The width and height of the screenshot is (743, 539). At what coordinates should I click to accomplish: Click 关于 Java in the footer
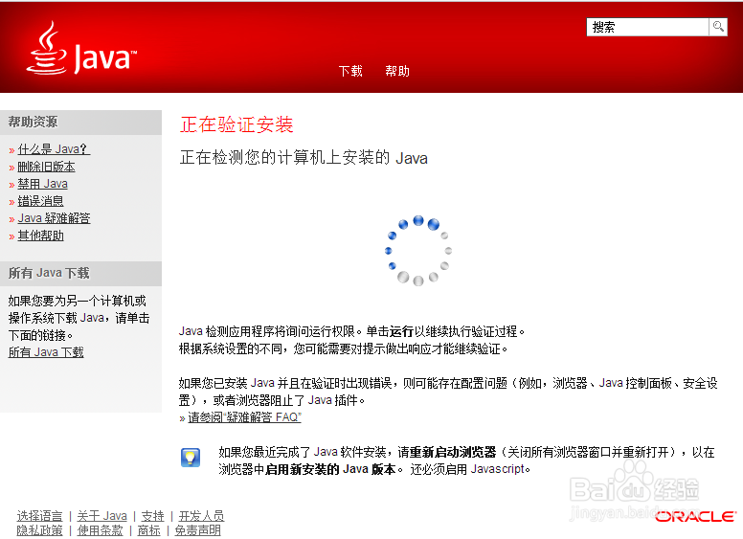[101, 516]
